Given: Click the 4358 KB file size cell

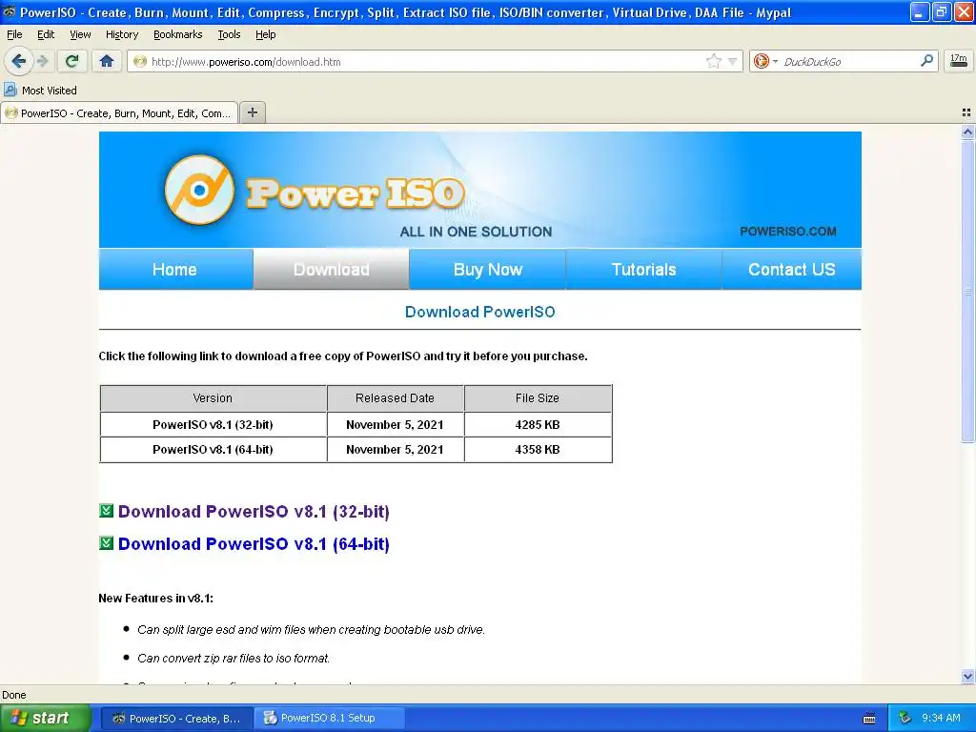Looking at the screenshot, I should pos(538,450).
